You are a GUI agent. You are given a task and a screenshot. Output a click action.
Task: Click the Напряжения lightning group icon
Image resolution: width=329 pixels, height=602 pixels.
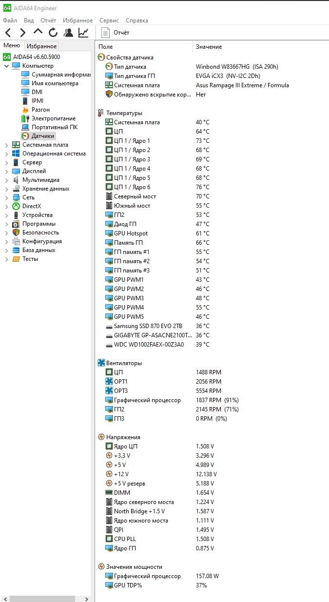coord(101,437)
